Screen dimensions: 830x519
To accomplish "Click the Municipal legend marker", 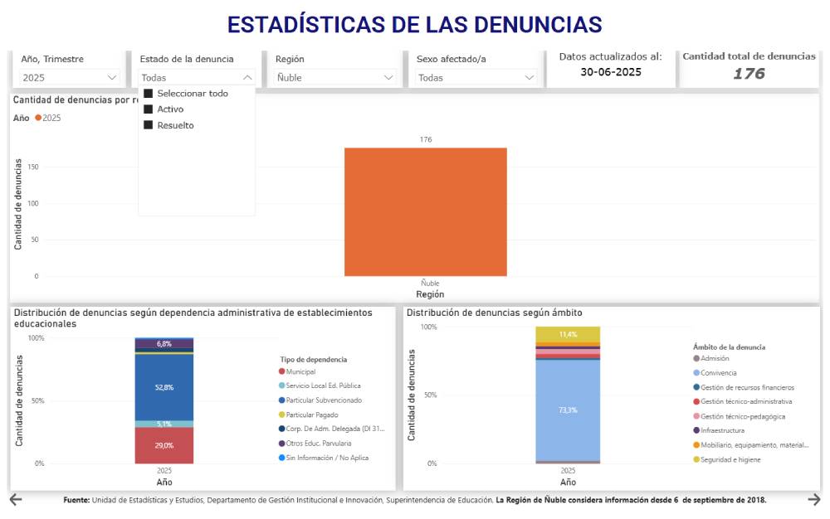I will coord(282,371).
